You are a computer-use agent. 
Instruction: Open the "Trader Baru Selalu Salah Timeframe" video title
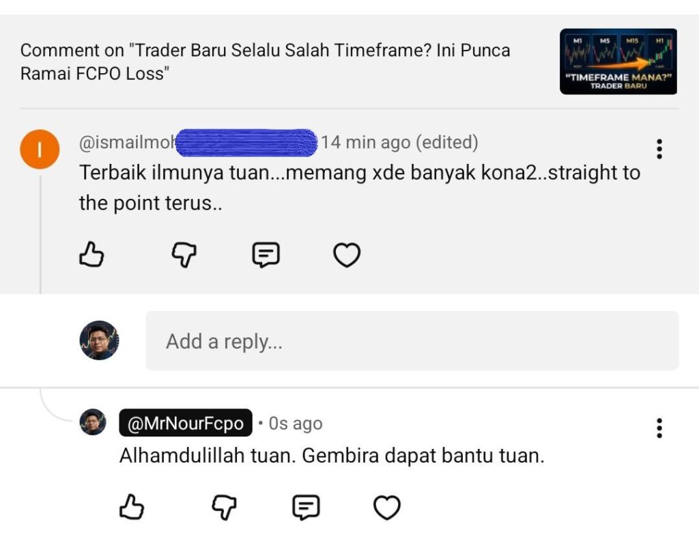[265, 61]
